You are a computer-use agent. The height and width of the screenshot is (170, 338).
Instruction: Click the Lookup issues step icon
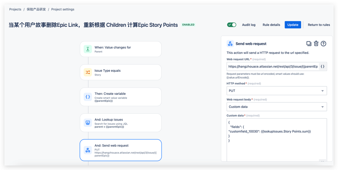88,123
